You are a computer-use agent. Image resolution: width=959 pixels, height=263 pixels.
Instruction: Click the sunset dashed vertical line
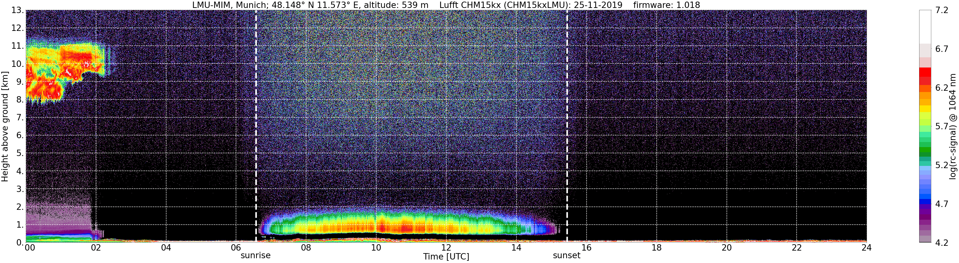[x=567, y=126]
